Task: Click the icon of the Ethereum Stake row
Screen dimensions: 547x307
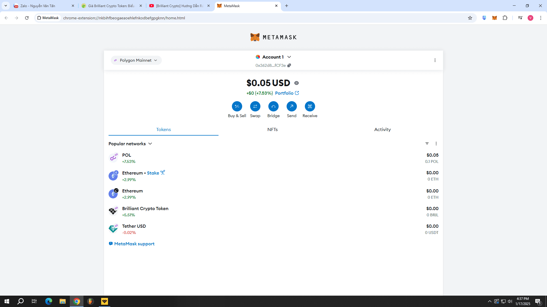Action: click(113, 176)
